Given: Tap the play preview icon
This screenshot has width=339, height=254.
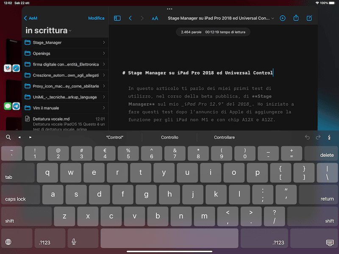Looking at the screenshot, I should tap(283, 18).
